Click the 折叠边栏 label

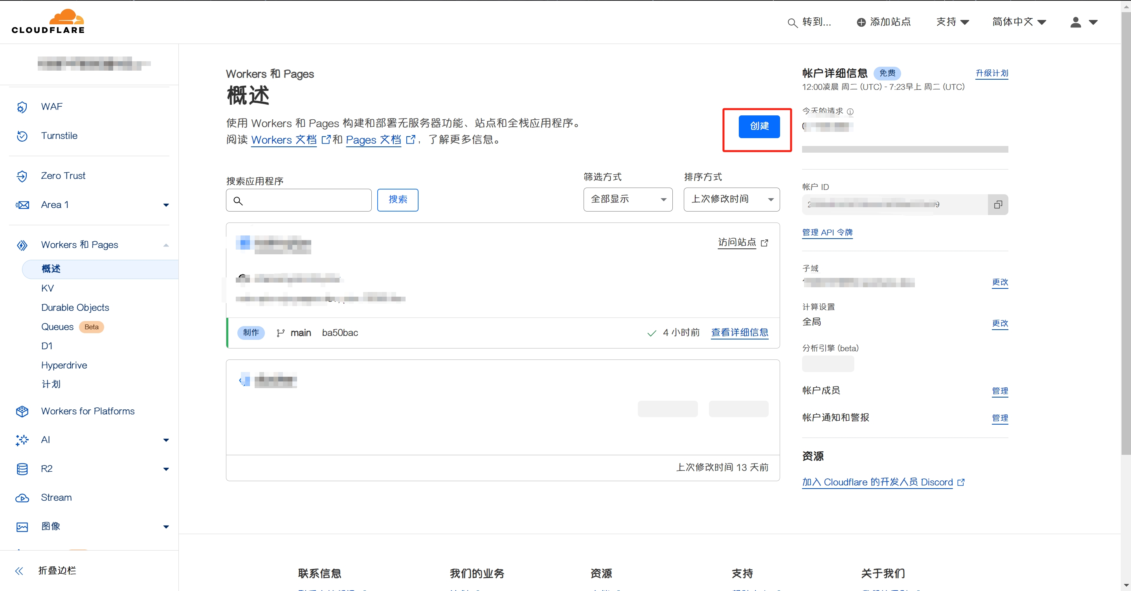57,571
